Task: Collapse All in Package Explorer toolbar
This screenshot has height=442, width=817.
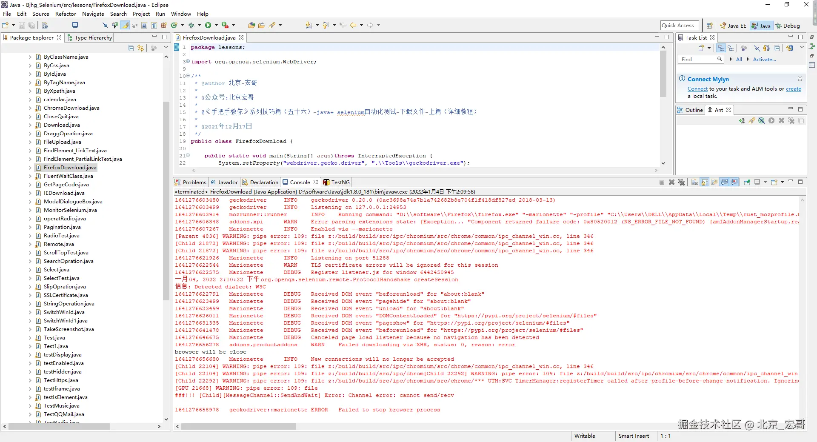Action: 131,48
